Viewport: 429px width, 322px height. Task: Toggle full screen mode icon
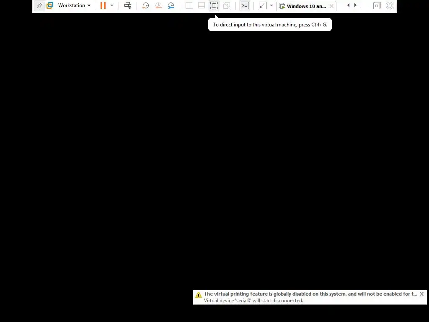pos(214,5)
